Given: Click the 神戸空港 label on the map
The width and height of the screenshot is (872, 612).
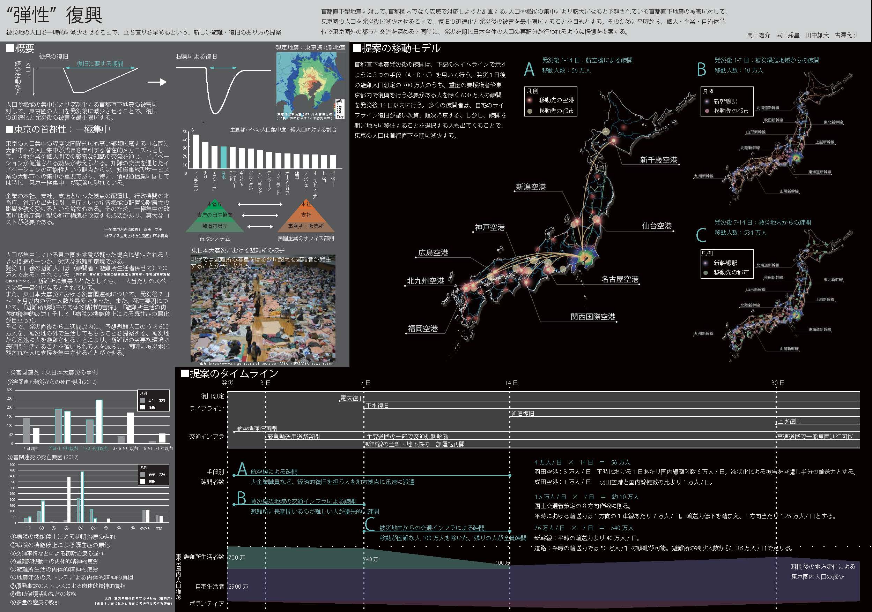Looking at the screenshot, I should click(x=490, y=227).
